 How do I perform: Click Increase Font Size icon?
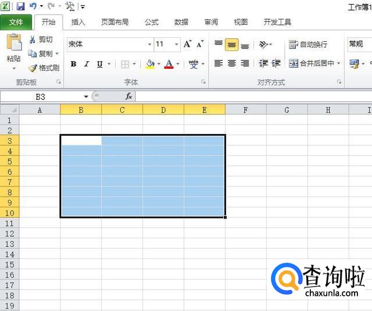click(187, 44)
